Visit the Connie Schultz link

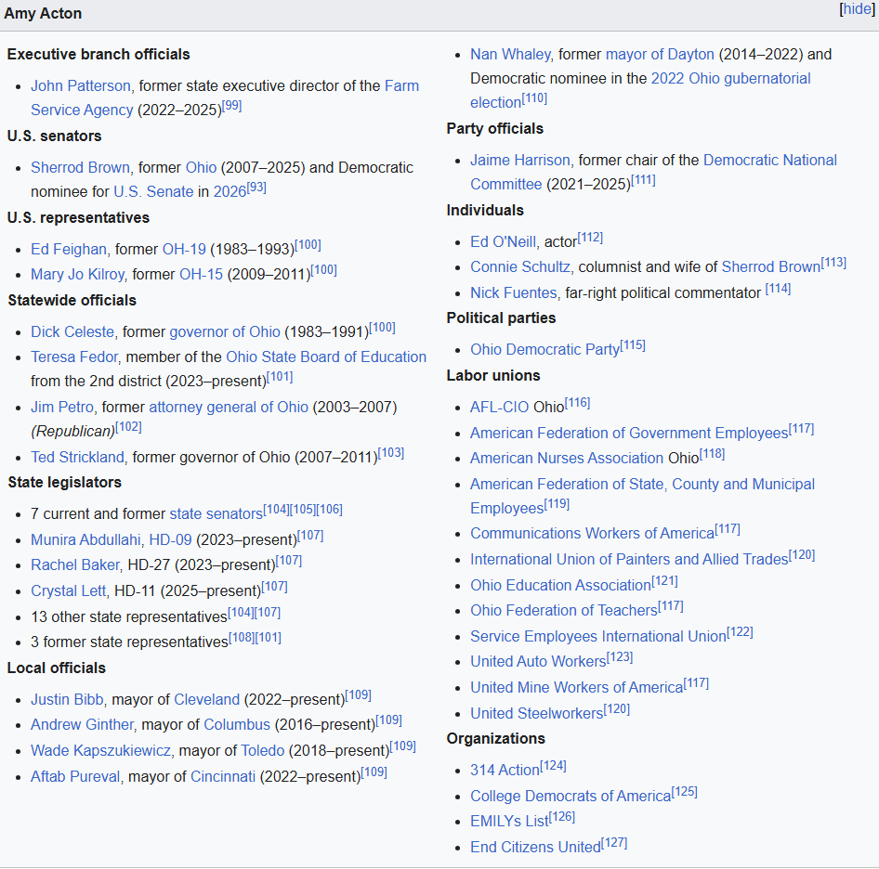click(520, 266)
